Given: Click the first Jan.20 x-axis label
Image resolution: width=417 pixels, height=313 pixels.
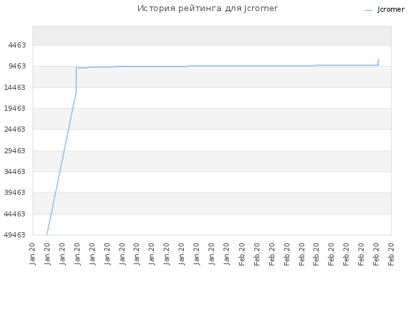Looking at the screenshot, I should tap(33, 254).
